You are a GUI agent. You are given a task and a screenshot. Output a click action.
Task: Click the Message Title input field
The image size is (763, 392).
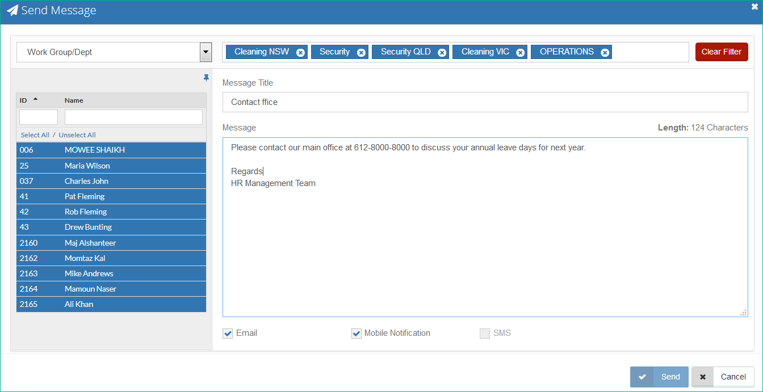pos(485,102)
